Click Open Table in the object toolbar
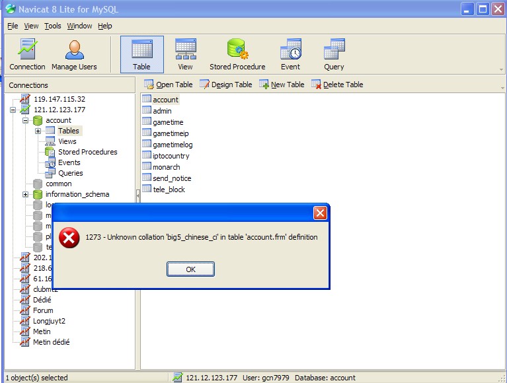Image resolution: width=507 pixels, height=383 pixels. point(168,85)
